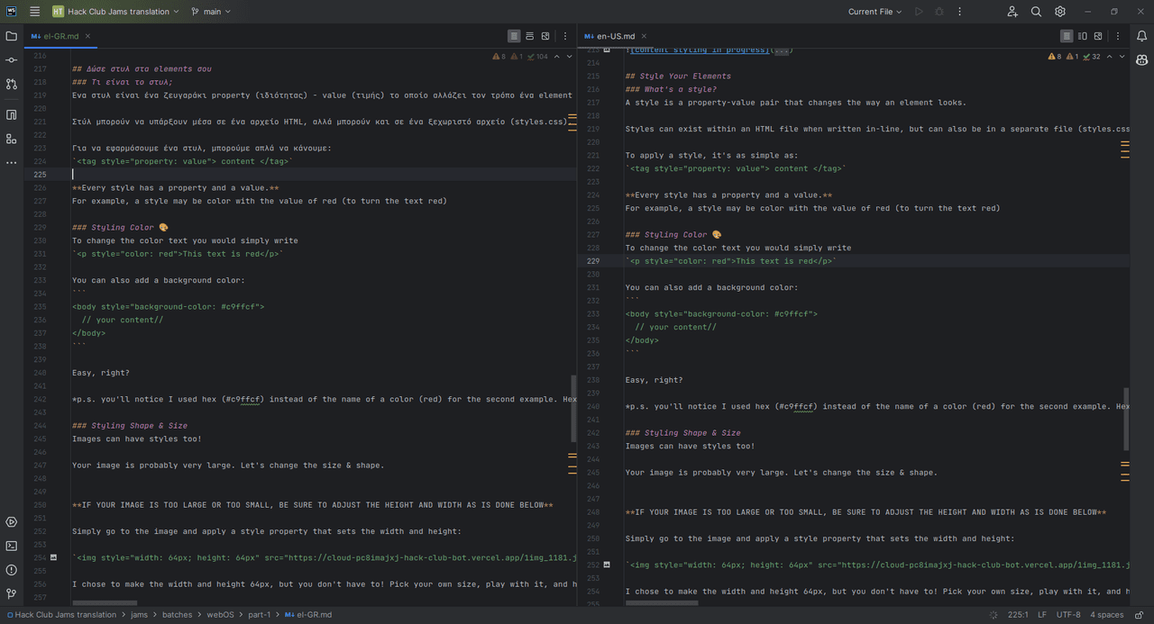This screenshot has width=1154, height=624.
Task: Open the Notifications bell panel
Action: [x=1141, y=36]
